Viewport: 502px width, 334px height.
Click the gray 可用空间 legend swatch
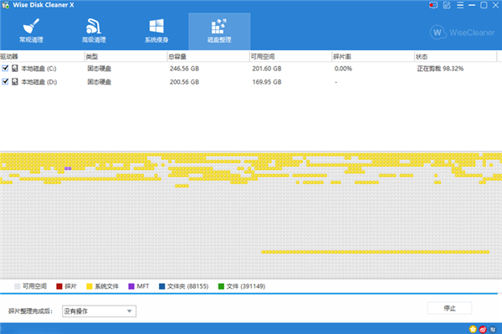[x=18, y=286]
